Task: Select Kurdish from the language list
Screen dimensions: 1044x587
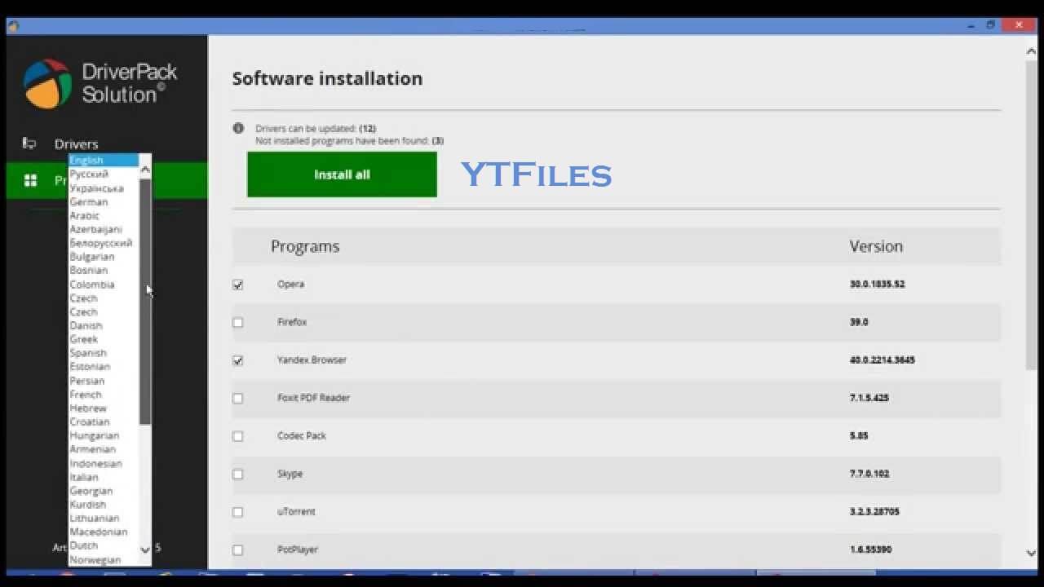Action: coord(104,505)
